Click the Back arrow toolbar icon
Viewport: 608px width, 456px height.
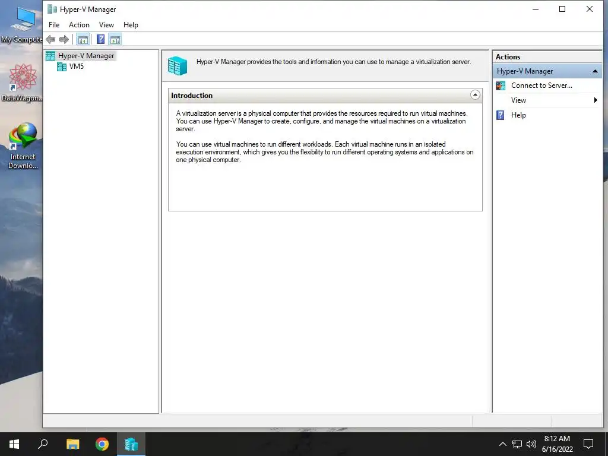50,39
